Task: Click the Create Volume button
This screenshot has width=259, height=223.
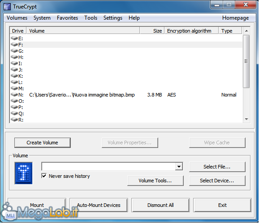Action: click(43, 143)
